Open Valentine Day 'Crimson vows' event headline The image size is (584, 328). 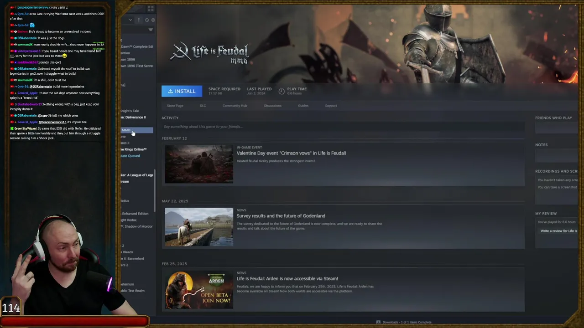point(291,153)
